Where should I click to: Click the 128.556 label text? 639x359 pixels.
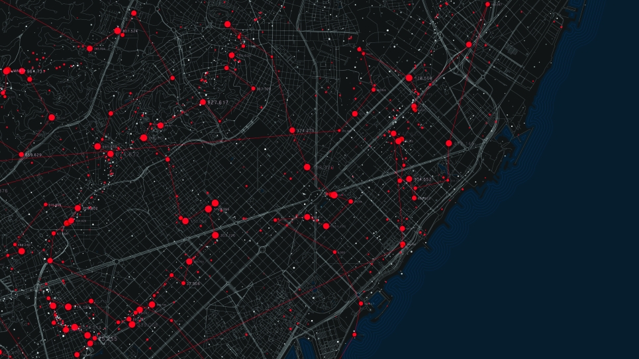424,79
